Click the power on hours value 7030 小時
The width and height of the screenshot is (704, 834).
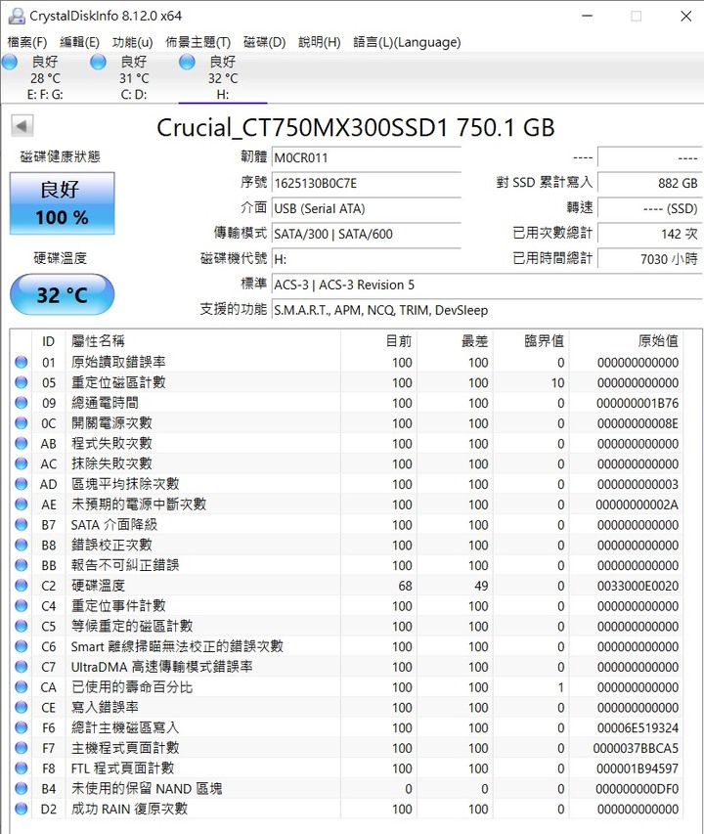click(650, 259)
